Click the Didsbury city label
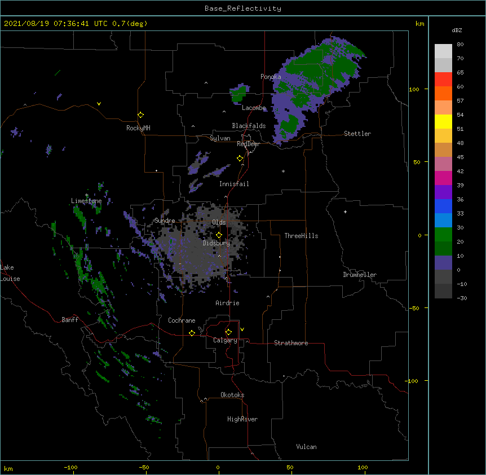The image size is (486, 475). click(217, 243)
